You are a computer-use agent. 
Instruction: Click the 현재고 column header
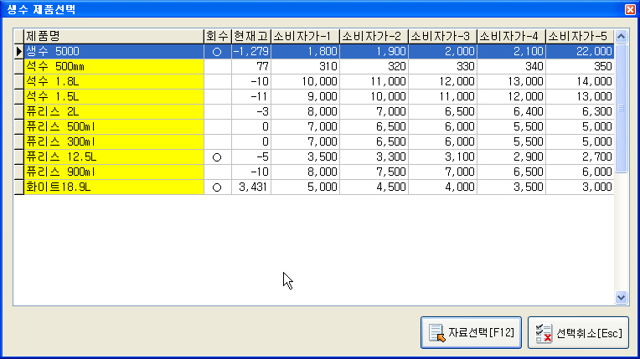[x=251, y=36]
